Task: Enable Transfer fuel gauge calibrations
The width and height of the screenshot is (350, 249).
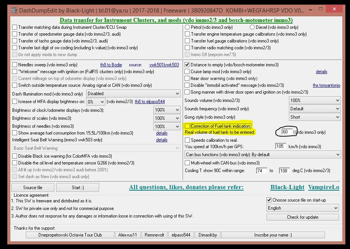Action: pyautogui.click(x=187, y=41)
